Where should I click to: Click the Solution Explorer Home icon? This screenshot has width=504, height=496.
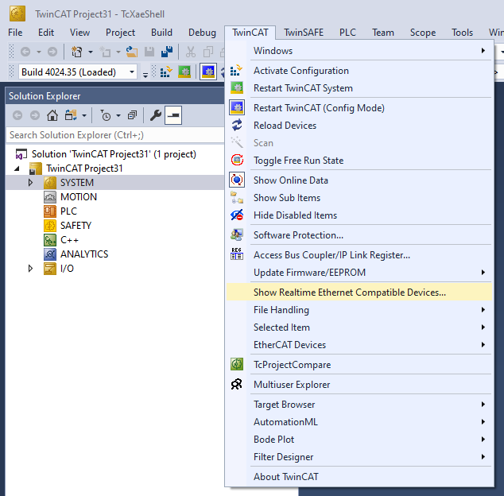click(x=52, y=115)
